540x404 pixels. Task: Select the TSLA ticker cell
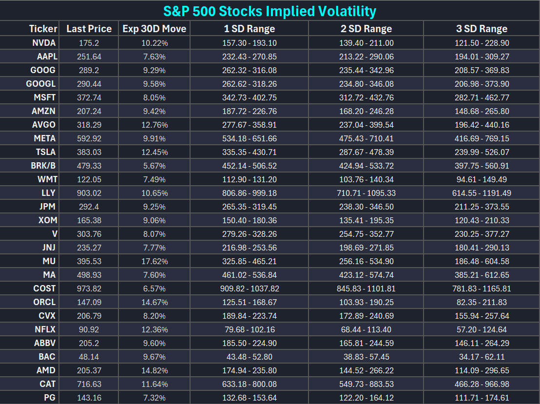click(45, 152)
